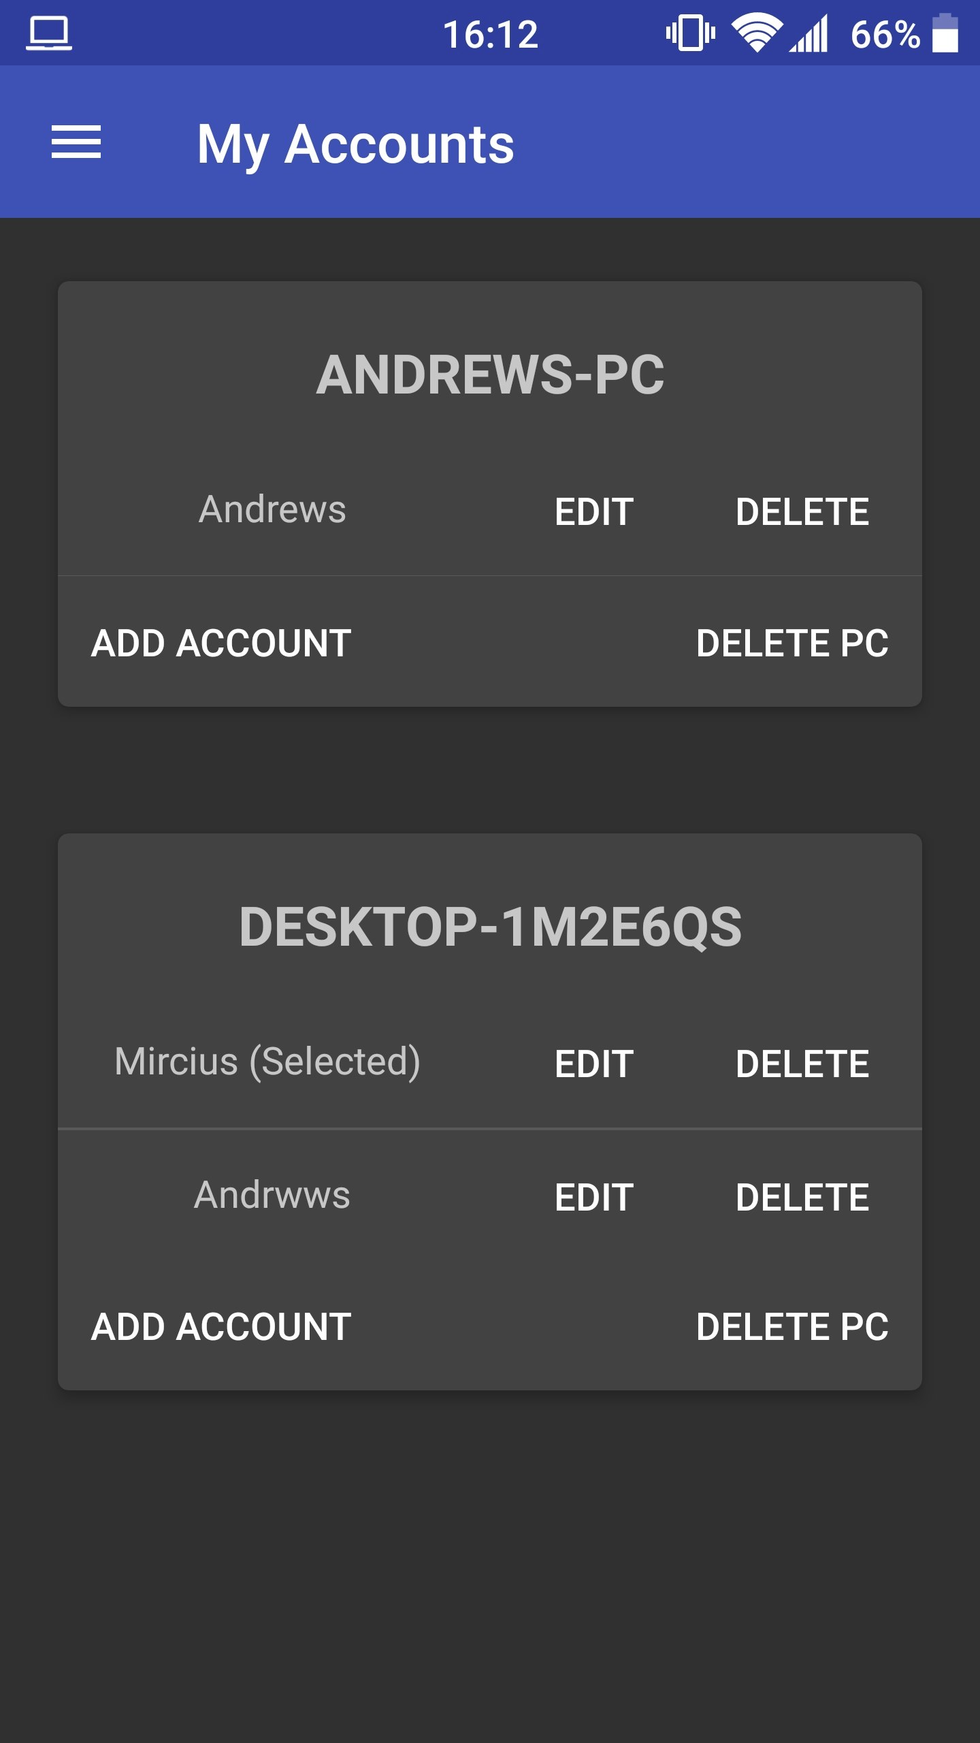980x1743 pixels.
Task: Open the My Accounts title area
Action: tap(355, 144)
